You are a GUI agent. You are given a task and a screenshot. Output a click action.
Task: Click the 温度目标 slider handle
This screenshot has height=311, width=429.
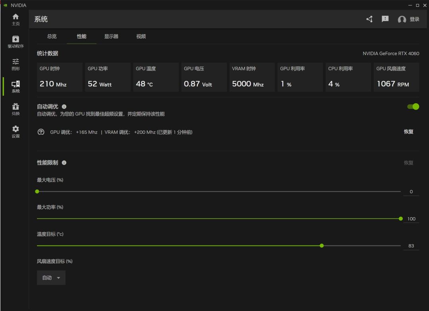coord(322,245)
